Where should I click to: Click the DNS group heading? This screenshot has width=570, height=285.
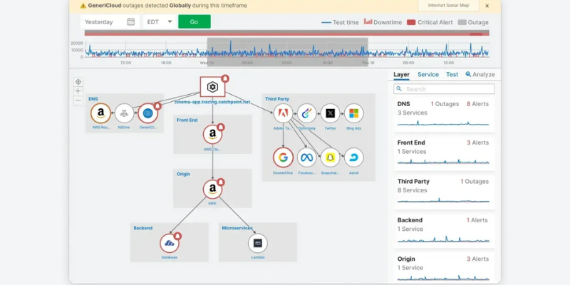[93, 99]
